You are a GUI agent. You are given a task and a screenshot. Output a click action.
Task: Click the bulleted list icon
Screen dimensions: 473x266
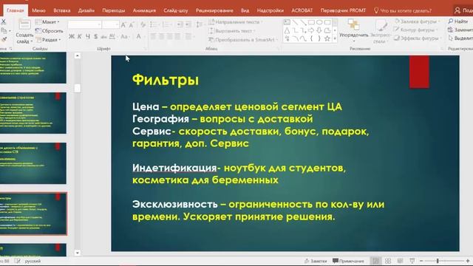(154, 24)
